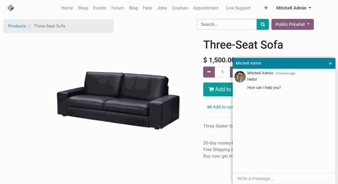This screenshot has width=338, height=184.
Task: Open the Live Support link
Action: tap(238, 8)
